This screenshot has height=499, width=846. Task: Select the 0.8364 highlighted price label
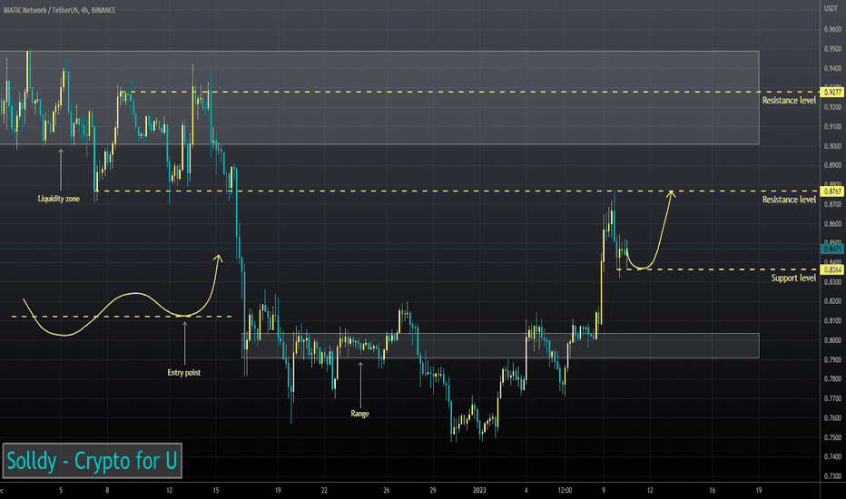click(x=832, y=269)
